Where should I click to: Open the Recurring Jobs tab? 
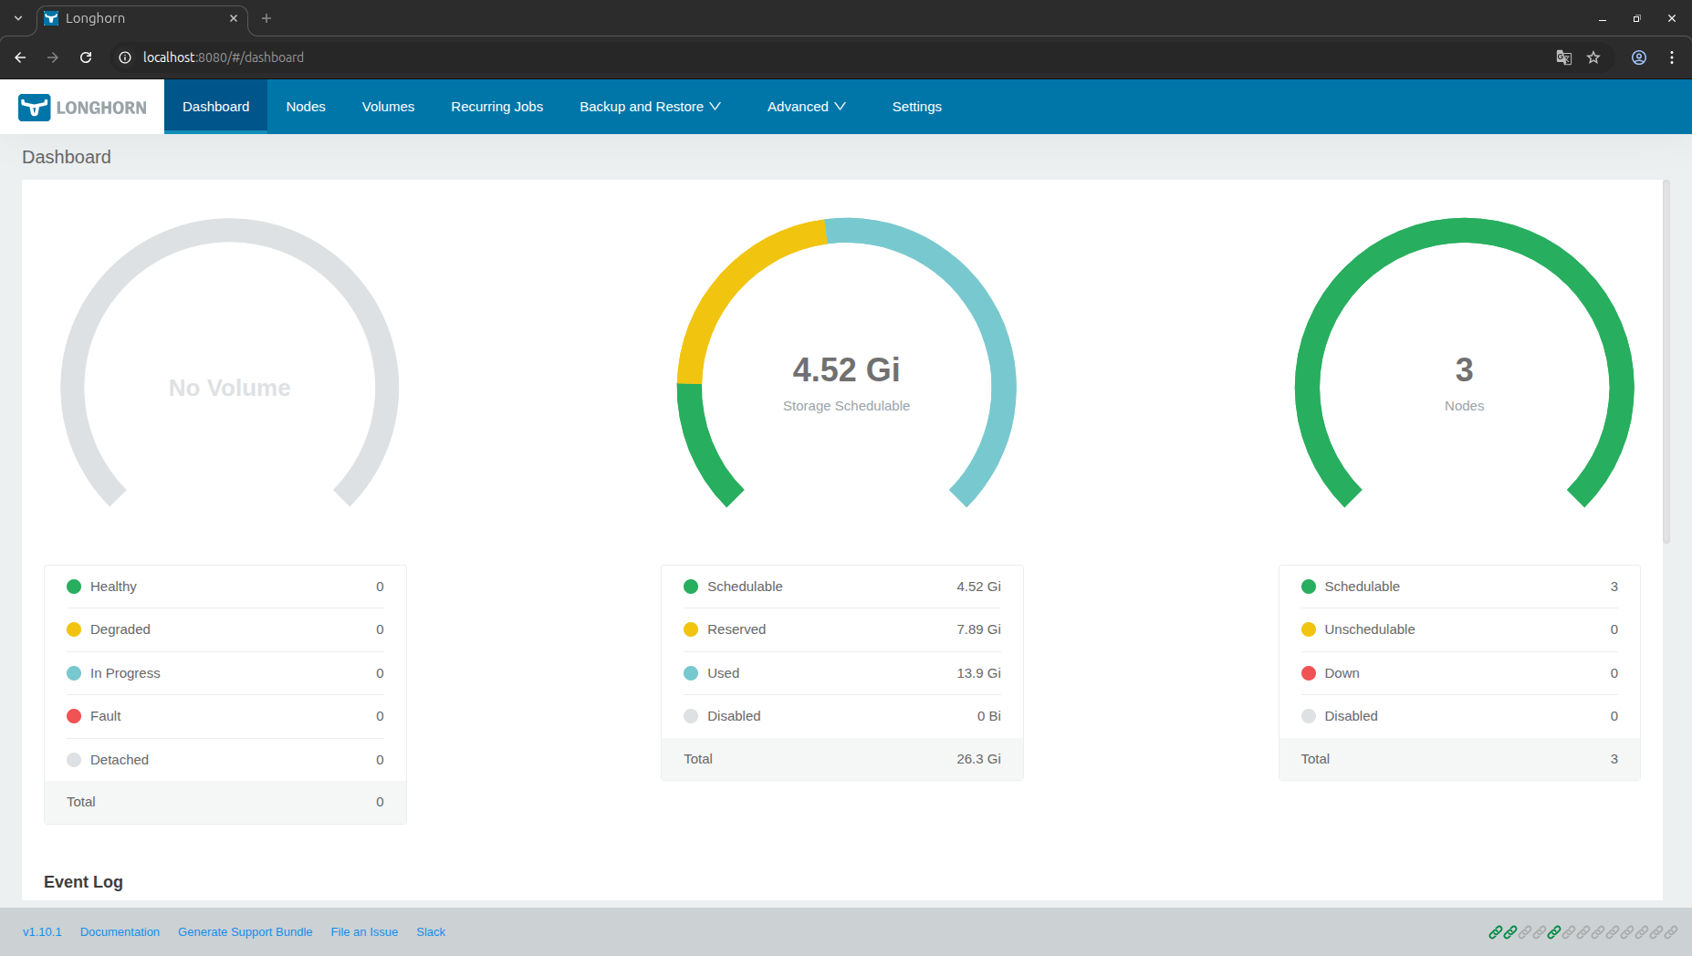click(496, 107)
